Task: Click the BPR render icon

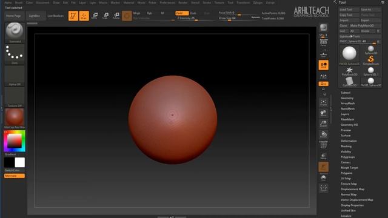Action: (323, 28)
